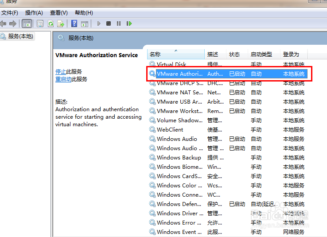327x237 pixels.
Task: Select the WebClient service row
Action: 227,130
